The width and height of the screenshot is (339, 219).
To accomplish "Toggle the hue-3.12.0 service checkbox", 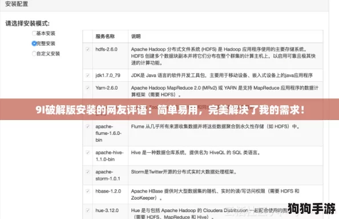I will point(87,210).
